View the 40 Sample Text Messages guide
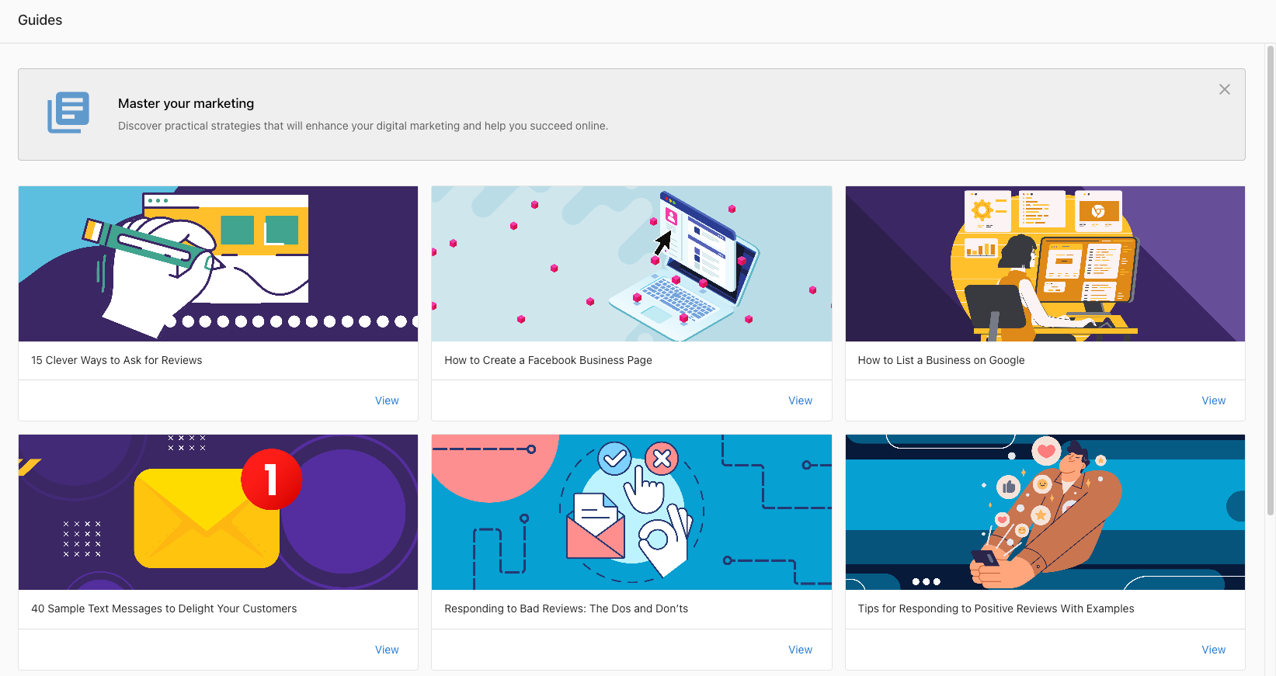This screenshot has width=1276, height=676. [x=387, y=650]
